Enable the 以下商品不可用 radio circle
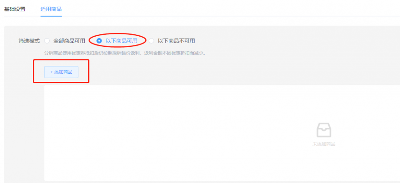The width and height of the screenshot is (400, 183). tap(152, 41)
